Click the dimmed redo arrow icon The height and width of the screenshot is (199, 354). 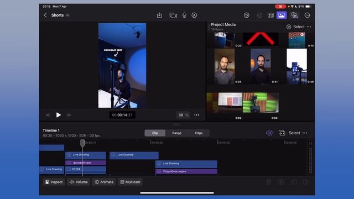(x=259, y=15)
